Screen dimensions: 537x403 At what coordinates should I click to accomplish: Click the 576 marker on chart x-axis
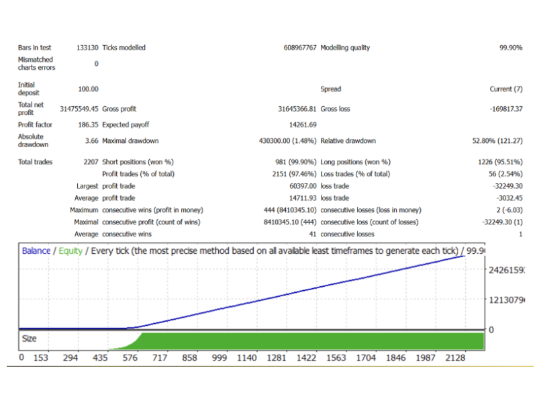130,358
